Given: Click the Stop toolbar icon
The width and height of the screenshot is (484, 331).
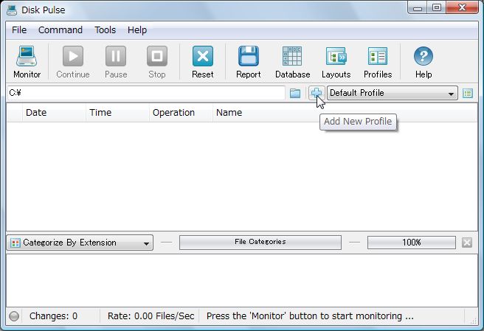Looking at the screenshot, I should tap(157, 56).
